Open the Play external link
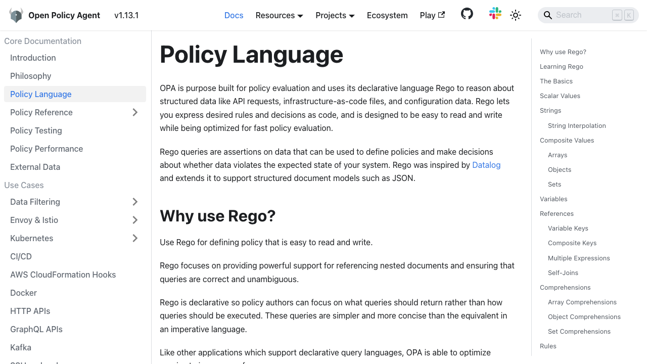 (x=433, y=15)
